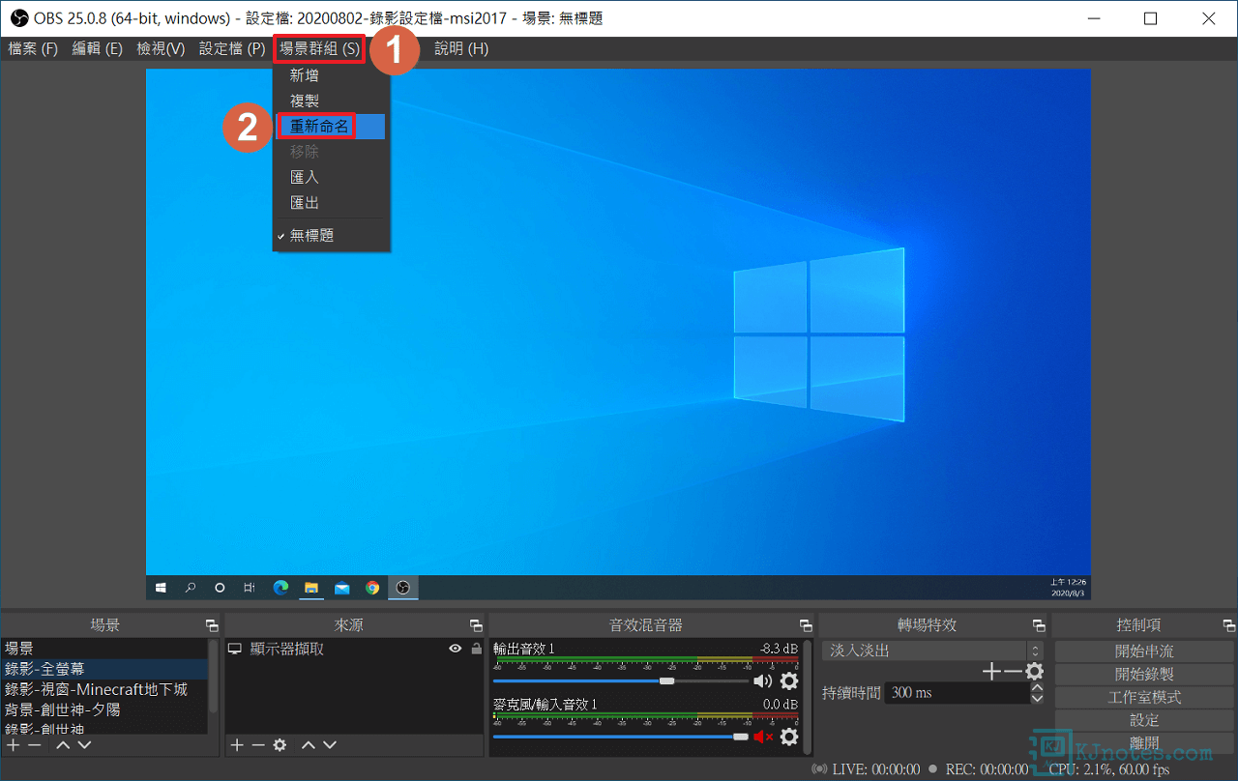Click the monitor icon beside 顯示器擷取
This screenshot has width=1238, height=781.
tap(235, 649)
